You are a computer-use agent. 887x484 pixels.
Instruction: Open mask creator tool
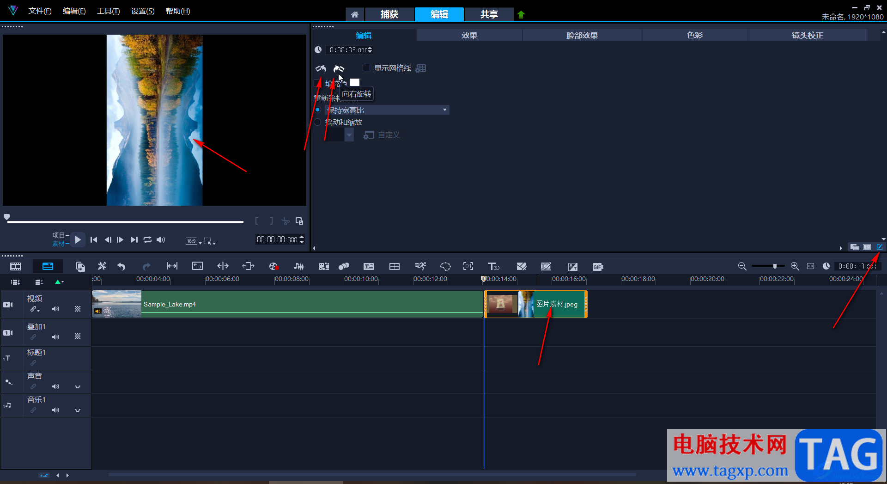tap(445, 266)
